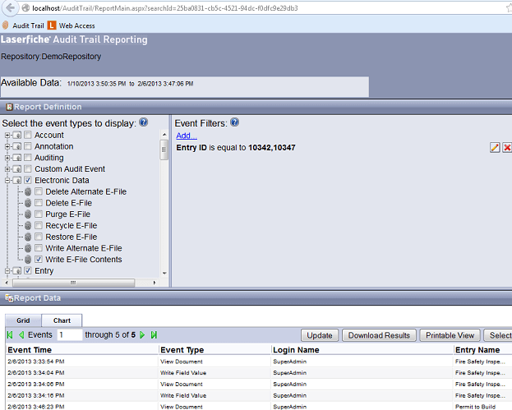Switch to the Chart tab
The image size is (512, 410).
point(62,320)
